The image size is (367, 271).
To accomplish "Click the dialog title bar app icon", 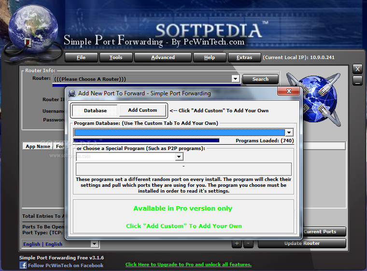I will point(72,93).
